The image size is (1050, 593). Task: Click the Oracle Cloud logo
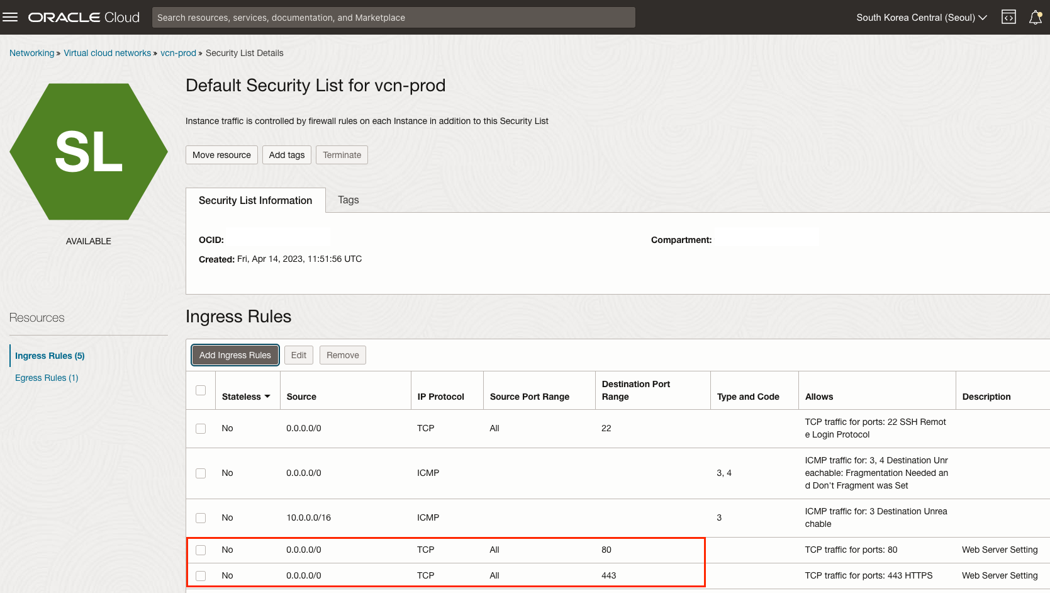click(x=84, y=17)
